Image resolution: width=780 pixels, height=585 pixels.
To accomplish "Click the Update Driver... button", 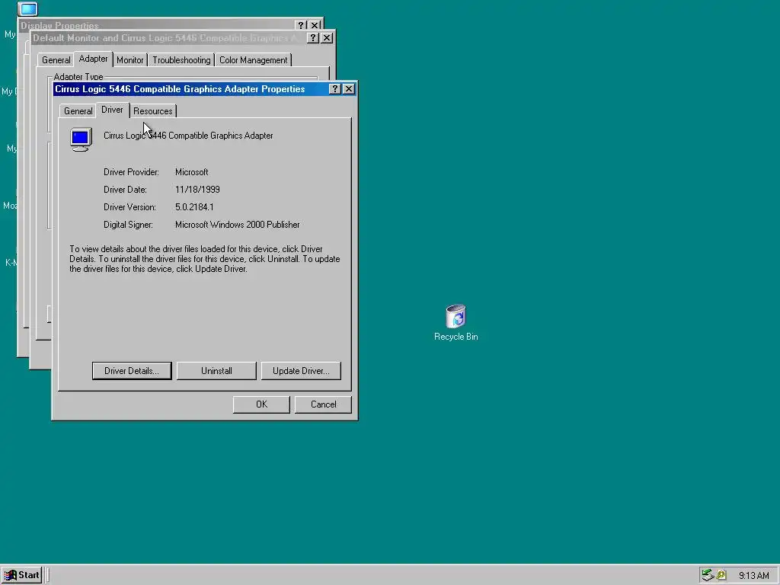I will pos(301,371).
